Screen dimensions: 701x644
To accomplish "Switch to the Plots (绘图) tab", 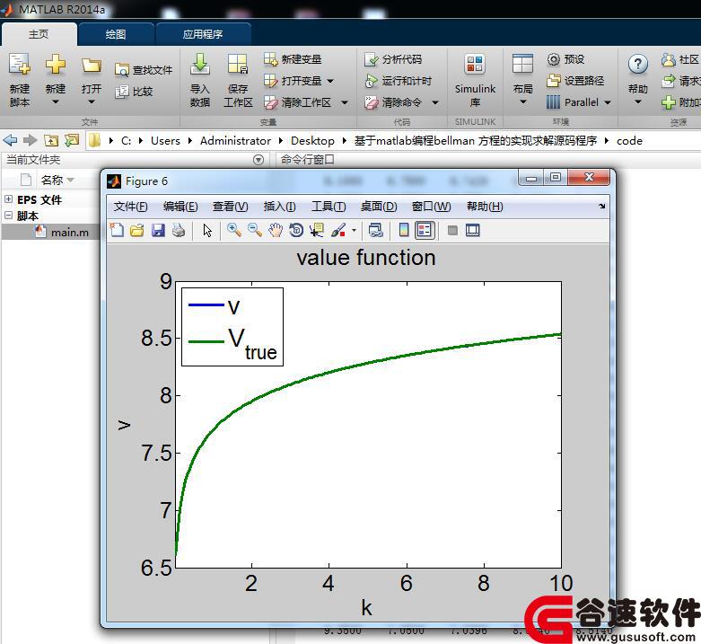I will 116,34.
